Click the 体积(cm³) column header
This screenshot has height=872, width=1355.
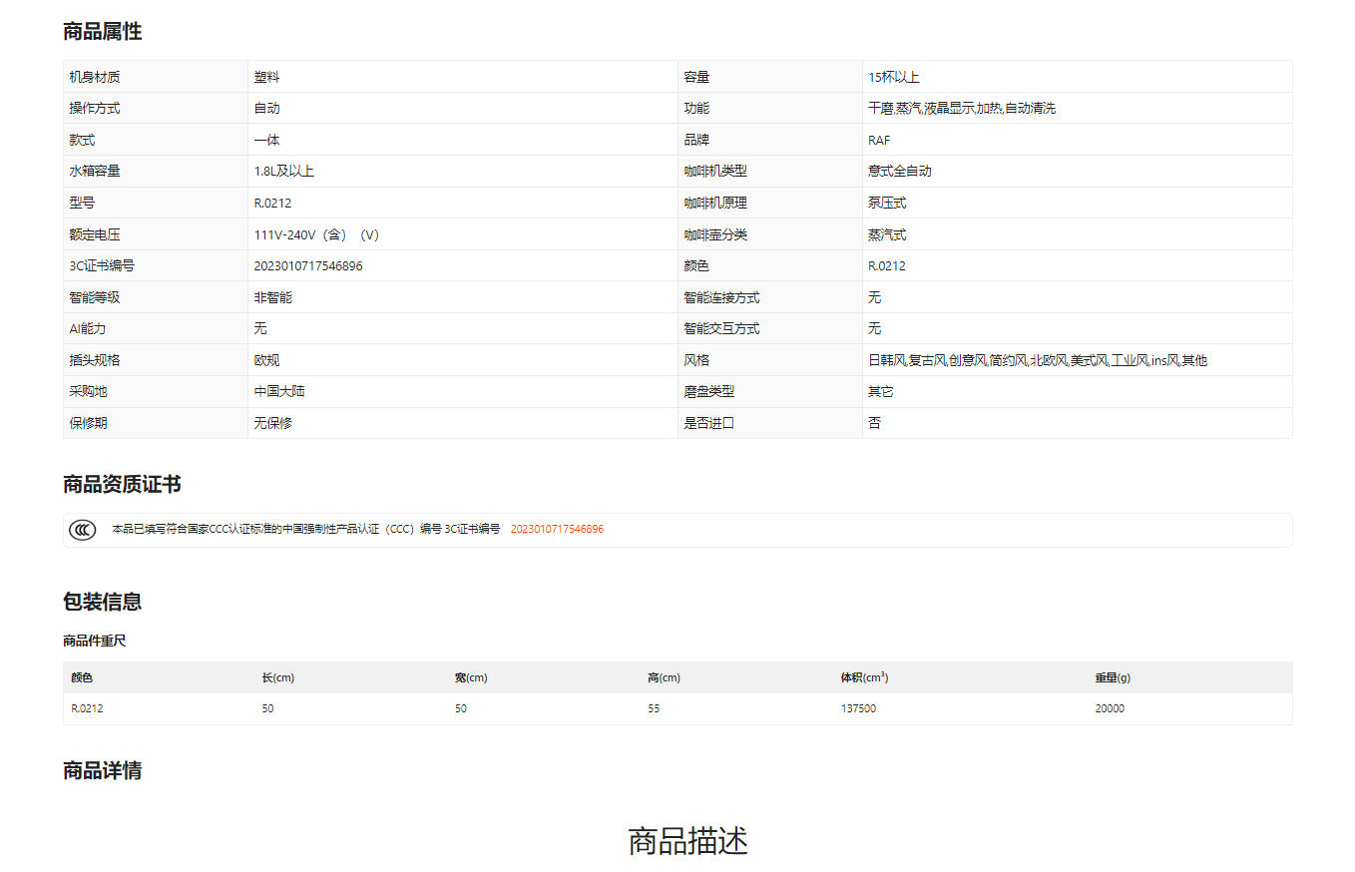point(865,677)
